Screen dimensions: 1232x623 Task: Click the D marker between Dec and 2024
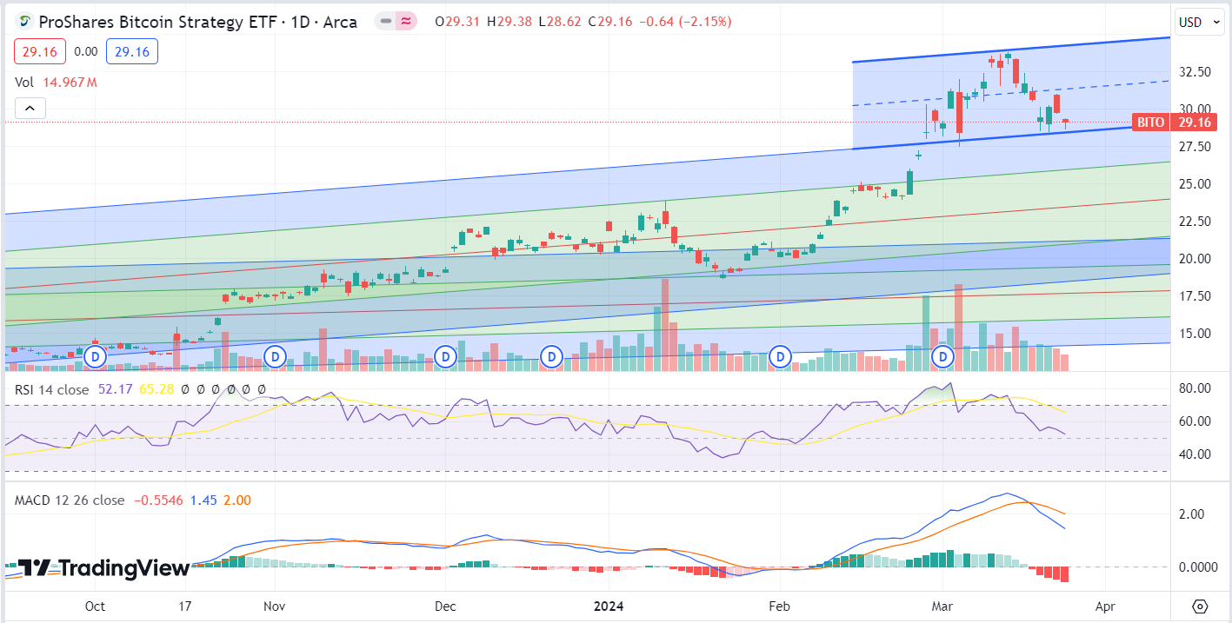click(x=551, y=355)
